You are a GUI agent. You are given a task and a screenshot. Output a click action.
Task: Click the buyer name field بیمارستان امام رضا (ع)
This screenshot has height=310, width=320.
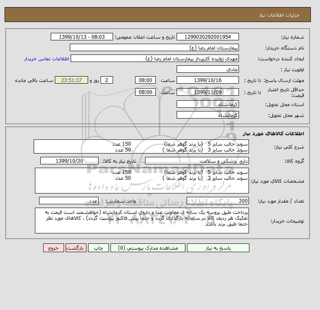[x=154, y=47]
